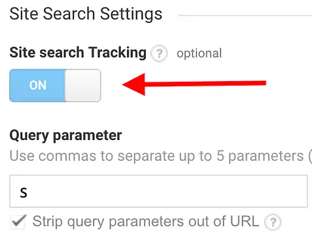Click the white handle of the tracking toggle
312x240 pixels.
coord(83,86)
